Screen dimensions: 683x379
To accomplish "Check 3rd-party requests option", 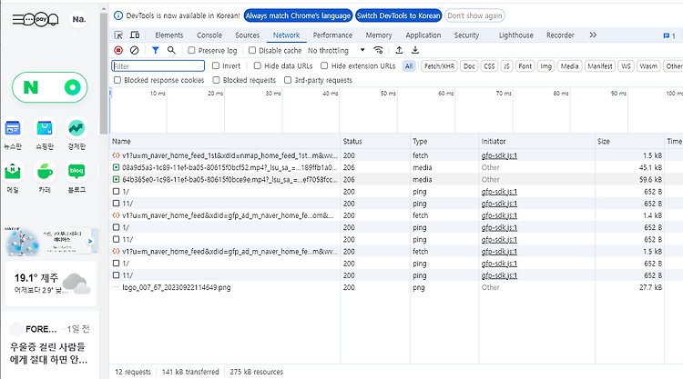I will (x=288, y=80).
